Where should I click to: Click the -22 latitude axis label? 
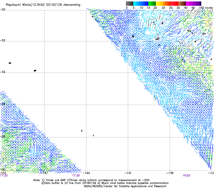[x=3, y=40]
